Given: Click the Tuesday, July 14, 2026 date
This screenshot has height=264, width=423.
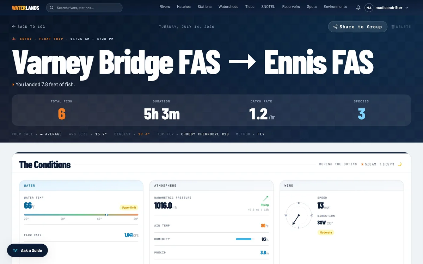Looking at the screenshot, I should [186, 27].
